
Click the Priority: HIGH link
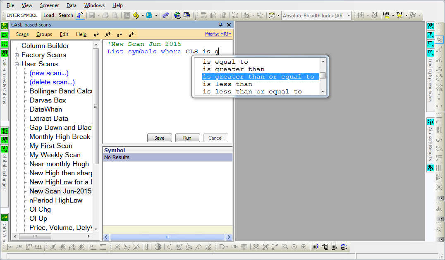[x=218, y=34]
